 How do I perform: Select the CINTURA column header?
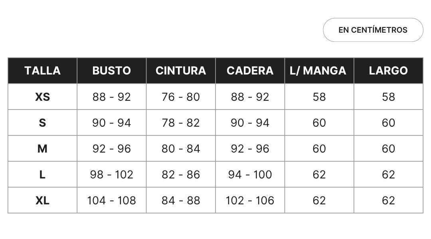tap(181, 71)
